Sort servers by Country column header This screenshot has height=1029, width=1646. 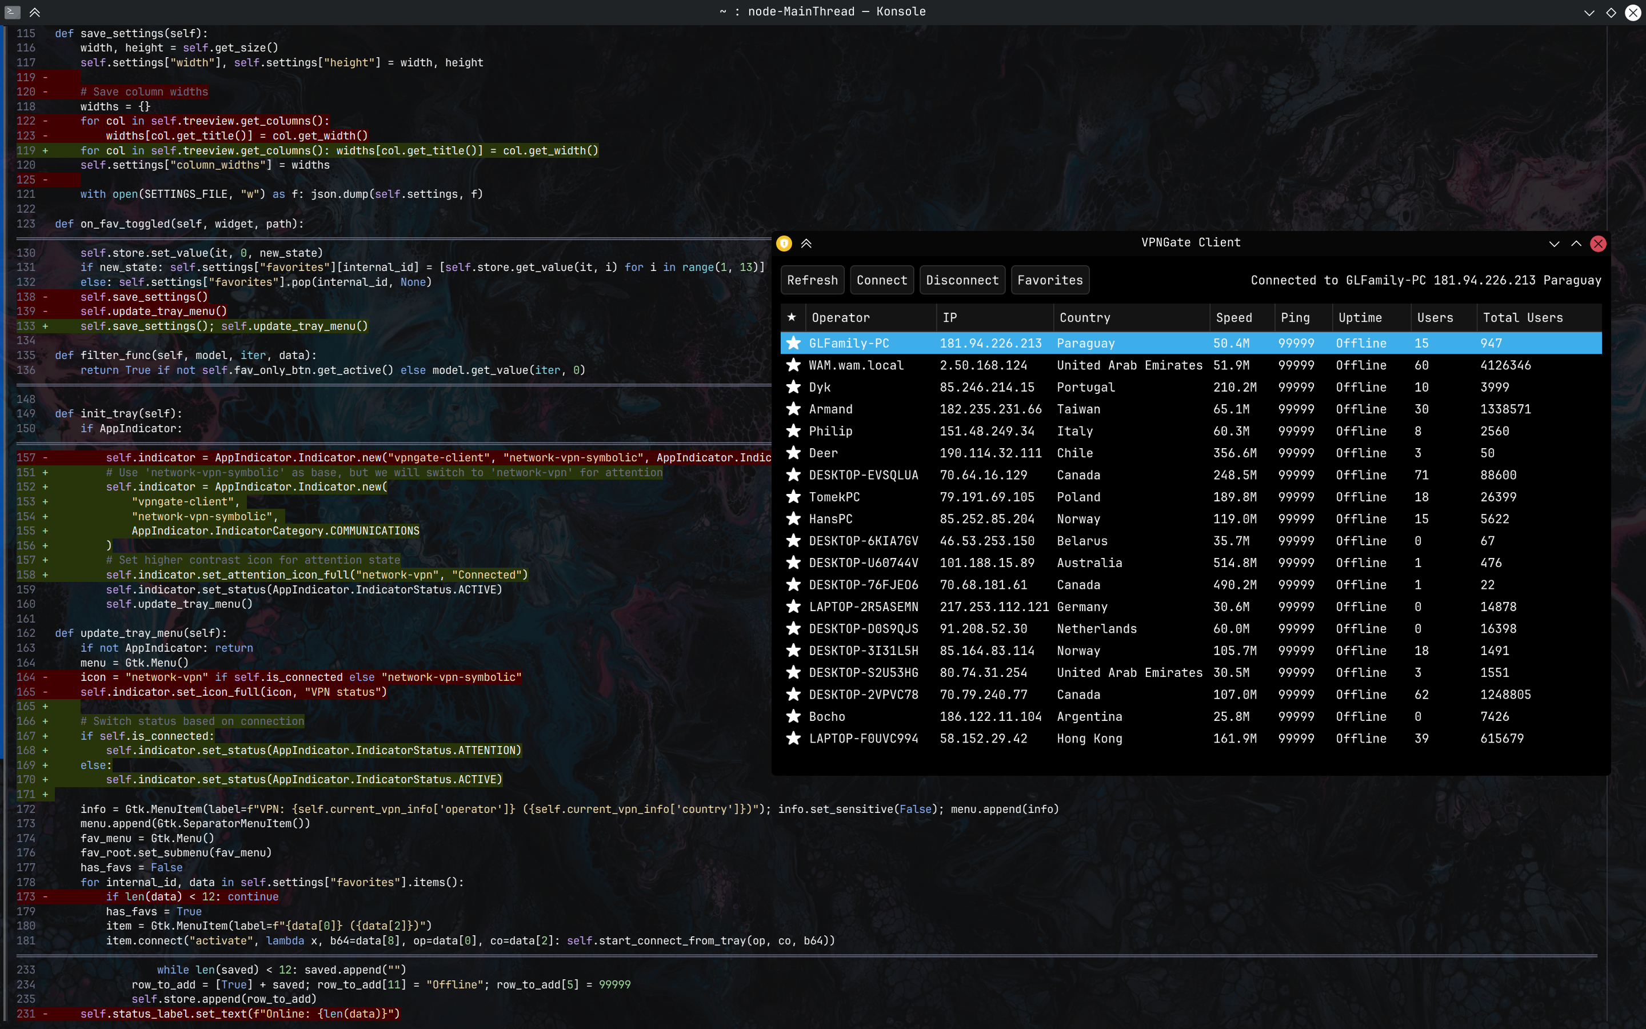coord(1085,317)
